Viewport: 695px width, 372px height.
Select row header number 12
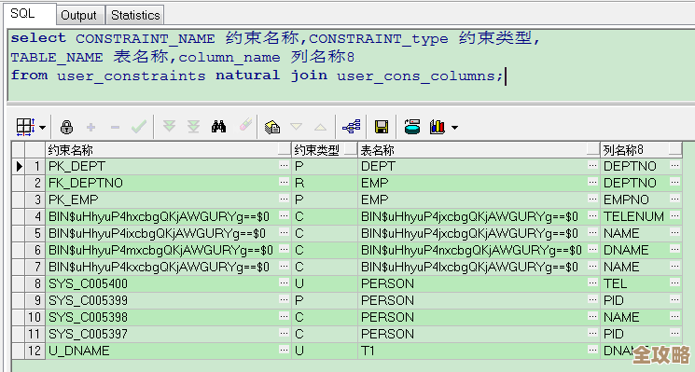pyautogui.click(x=35, y=351)
